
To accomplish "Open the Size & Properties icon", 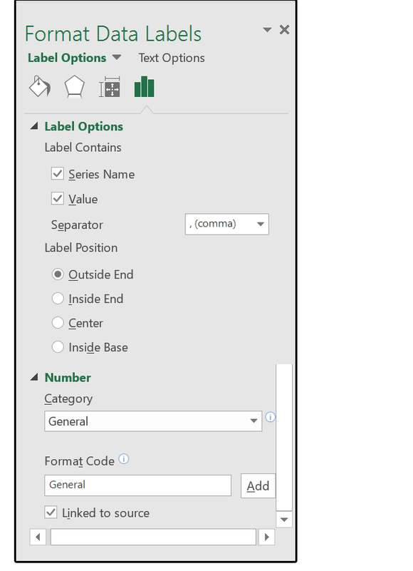I will pyautogui.click(x=109, y=87).
